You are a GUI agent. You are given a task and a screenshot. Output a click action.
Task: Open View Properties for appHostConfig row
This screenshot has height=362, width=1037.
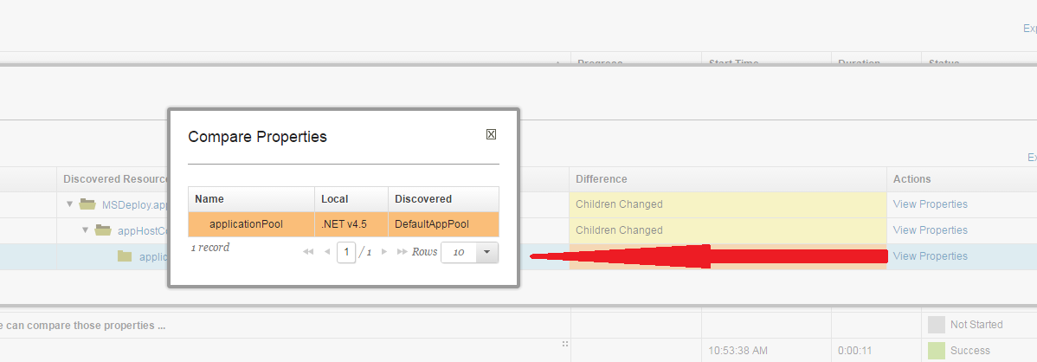(930, 230)
